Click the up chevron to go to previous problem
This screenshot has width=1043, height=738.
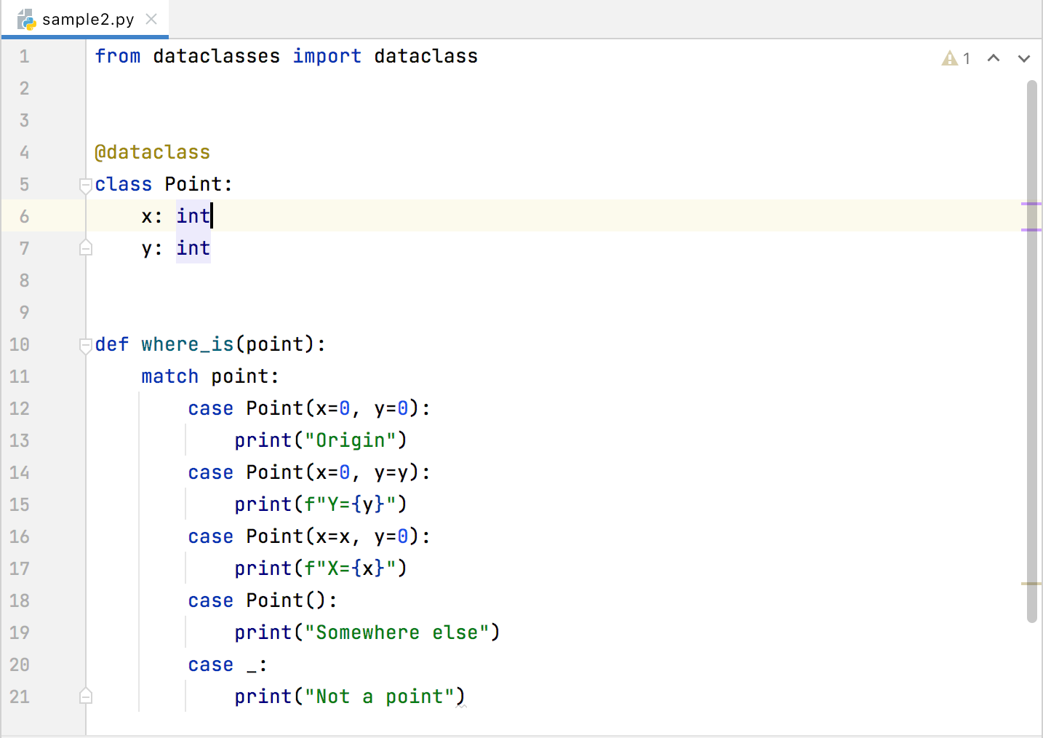[994, 57]
